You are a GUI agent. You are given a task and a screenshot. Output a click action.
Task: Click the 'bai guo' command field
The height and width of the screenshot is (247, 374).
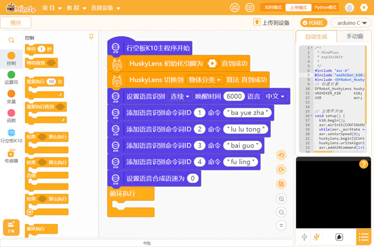click(x=242, y=146)
